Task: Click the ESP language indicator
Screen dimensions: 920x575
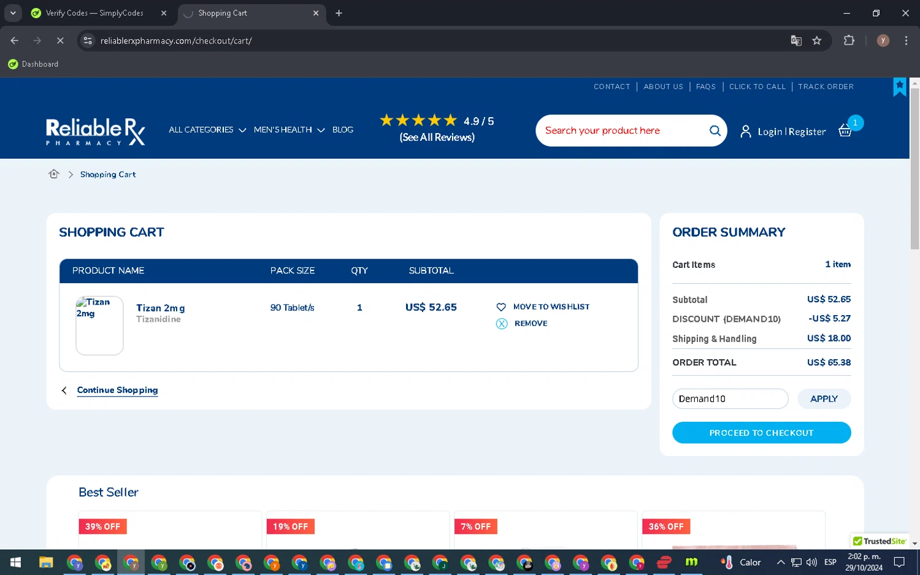Action: (x=830, y=562)
